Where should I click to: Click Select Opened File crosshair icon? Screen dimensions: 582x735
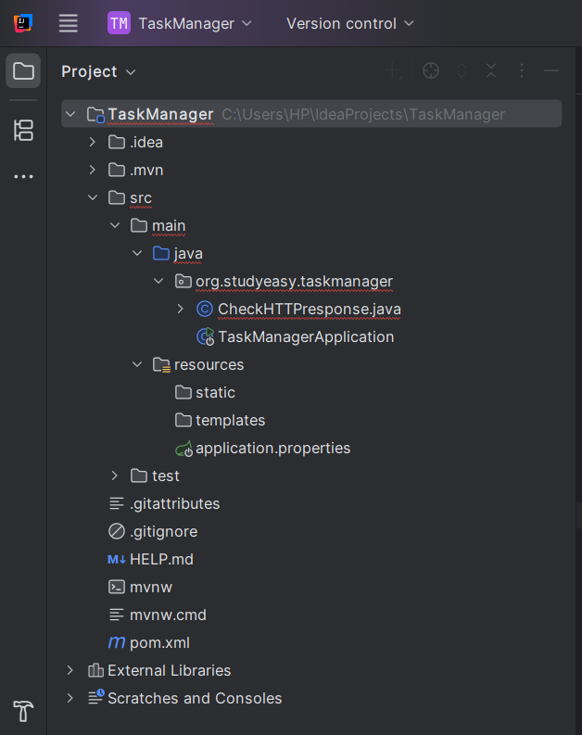(x=431, y=70)
